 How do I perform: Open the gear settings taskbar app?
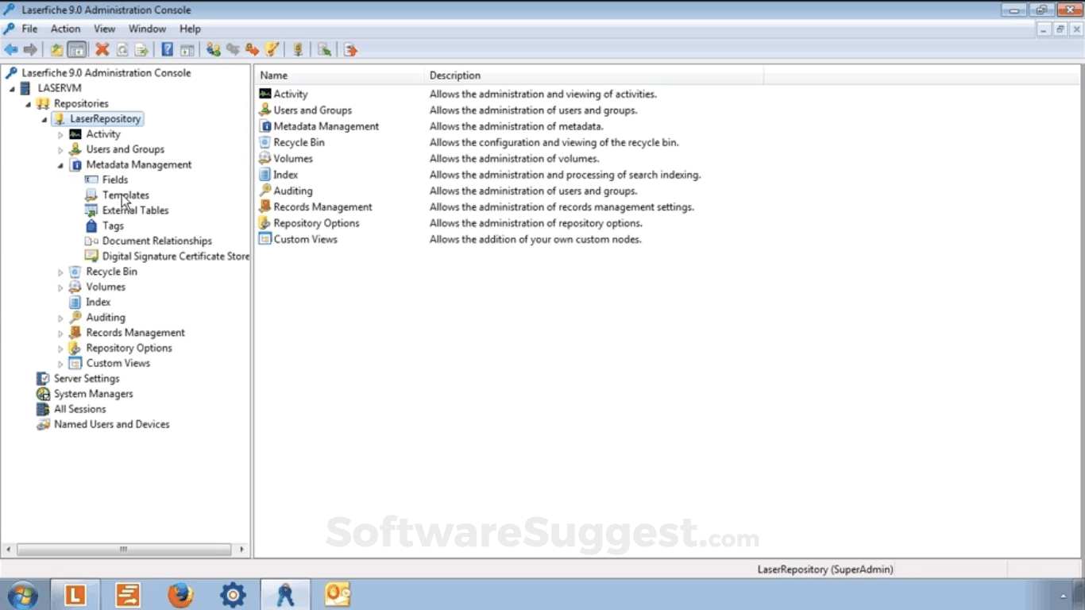(x=233, y=594)
